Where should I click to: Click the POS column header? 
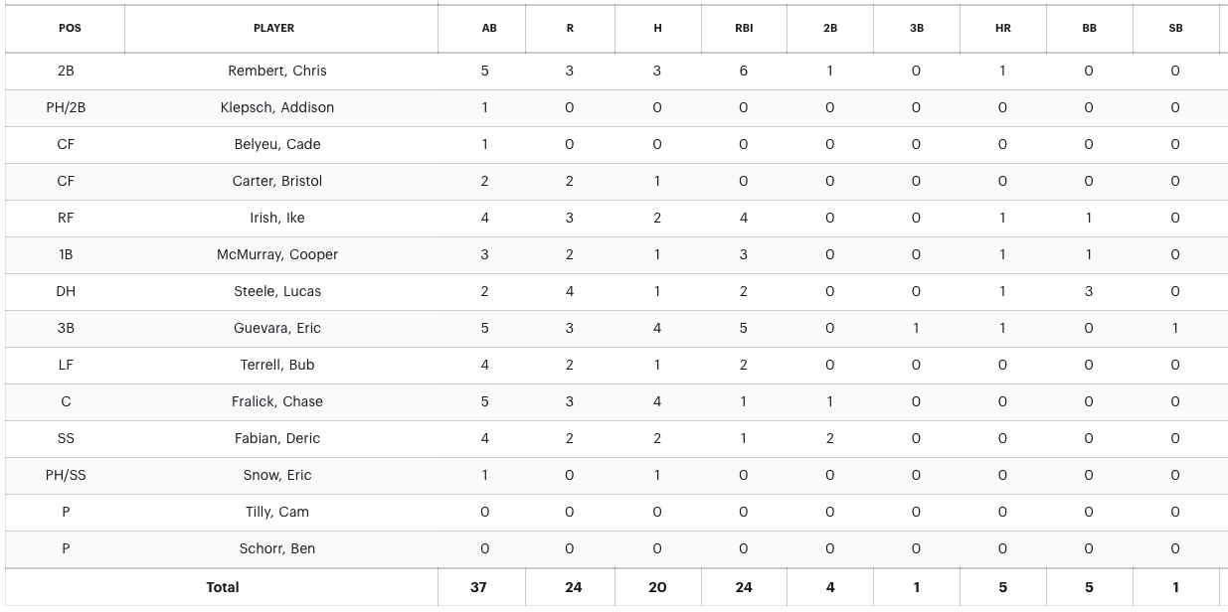70,29
